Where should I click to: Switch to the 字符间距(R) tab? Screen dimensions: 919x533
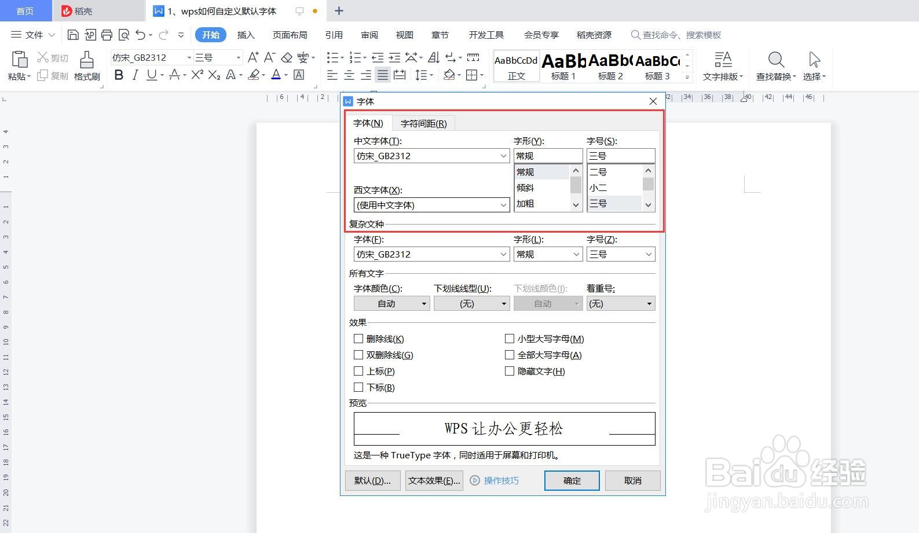click(x=423, y=123)
